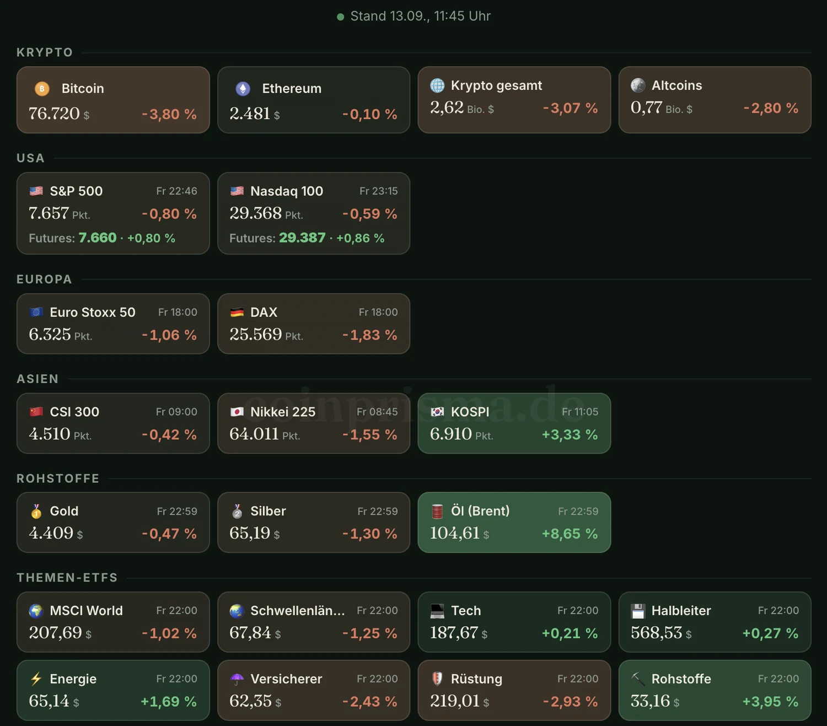This screenshot has width=827, height=726.
Task: Click the Japanese flag beside Nikkei 225
Action: [x=237, y=412]
